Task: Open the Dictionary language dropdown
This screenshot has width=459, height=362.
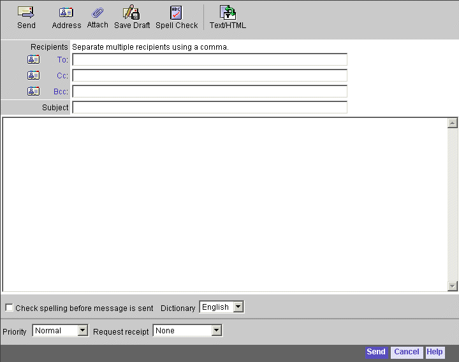Action: 222,307
